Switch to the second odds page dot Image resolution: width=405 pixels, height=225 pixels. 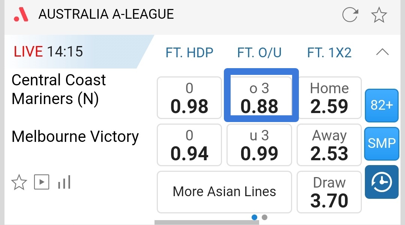tap(264, 217)
